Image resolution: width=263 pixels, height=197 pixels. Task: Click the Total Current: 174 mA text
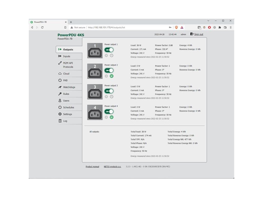(141, 135)
